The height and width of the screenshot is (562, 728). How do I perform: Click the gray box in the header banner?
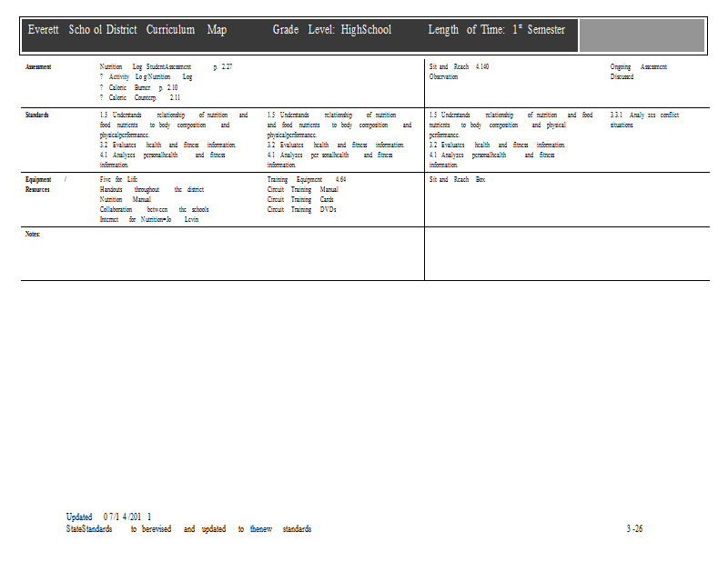coord(642,35)
